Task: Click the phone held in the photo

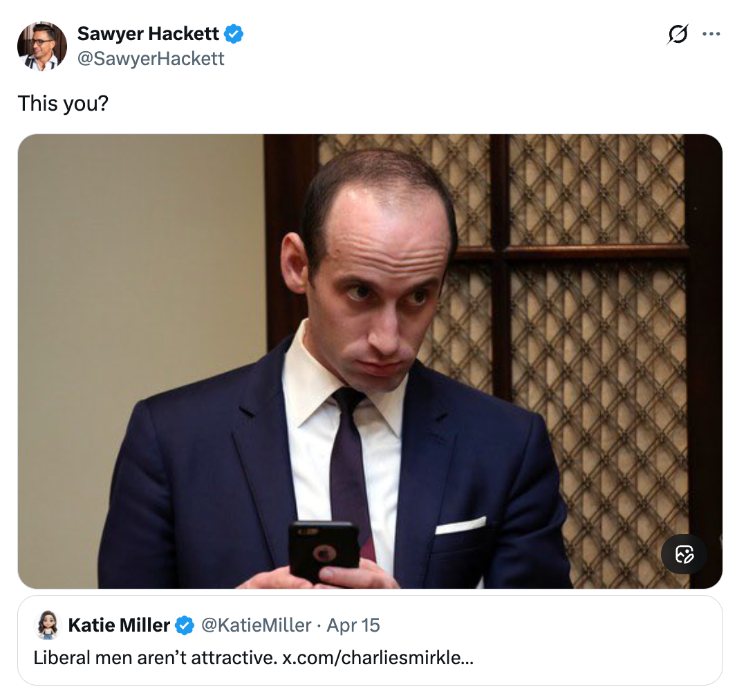Action: pos(324,550)
